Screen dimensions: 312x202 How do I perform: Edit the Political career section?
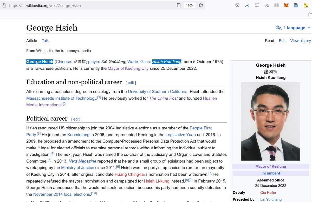point(76,119)
